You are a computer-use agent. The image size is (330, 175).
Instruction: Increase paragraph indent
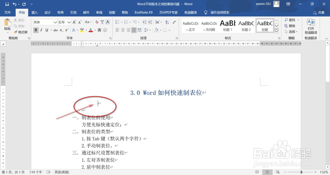150,22
